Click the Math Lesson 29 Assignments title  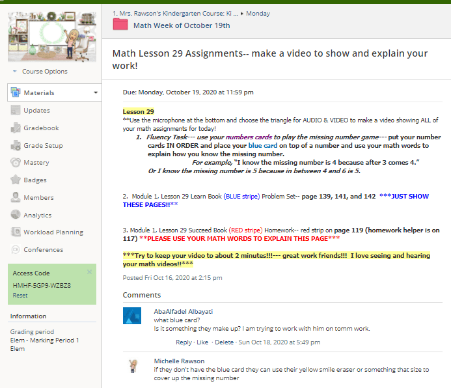click(x=270, y=59)
